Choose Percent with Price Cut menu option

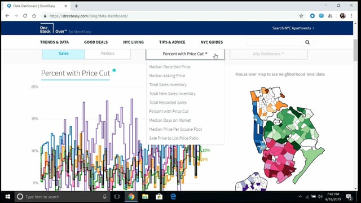pos(169,112)
